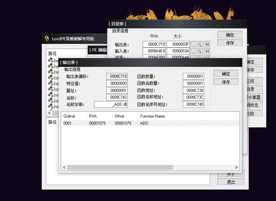Click the RVA column header in export list
Screen dimensions: 276x201
point(100,116)
